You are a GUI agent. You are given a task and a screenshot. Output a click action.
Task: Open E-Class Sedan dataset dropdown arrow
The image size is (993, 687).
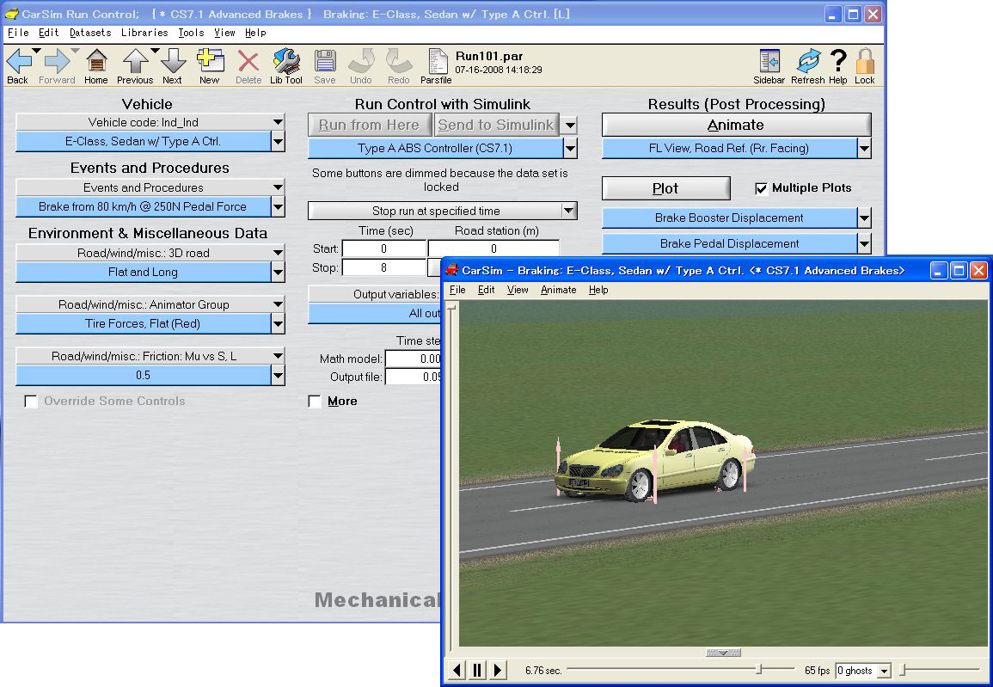point(278,141)
